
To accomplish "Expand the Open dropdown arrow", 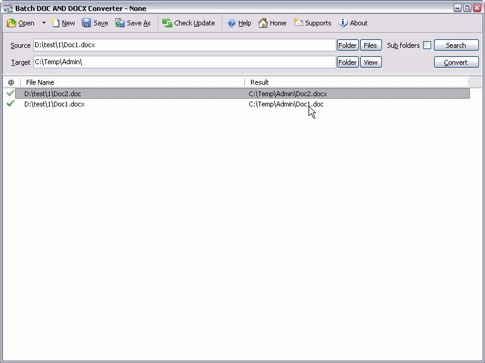I will (x=44, y=23).
